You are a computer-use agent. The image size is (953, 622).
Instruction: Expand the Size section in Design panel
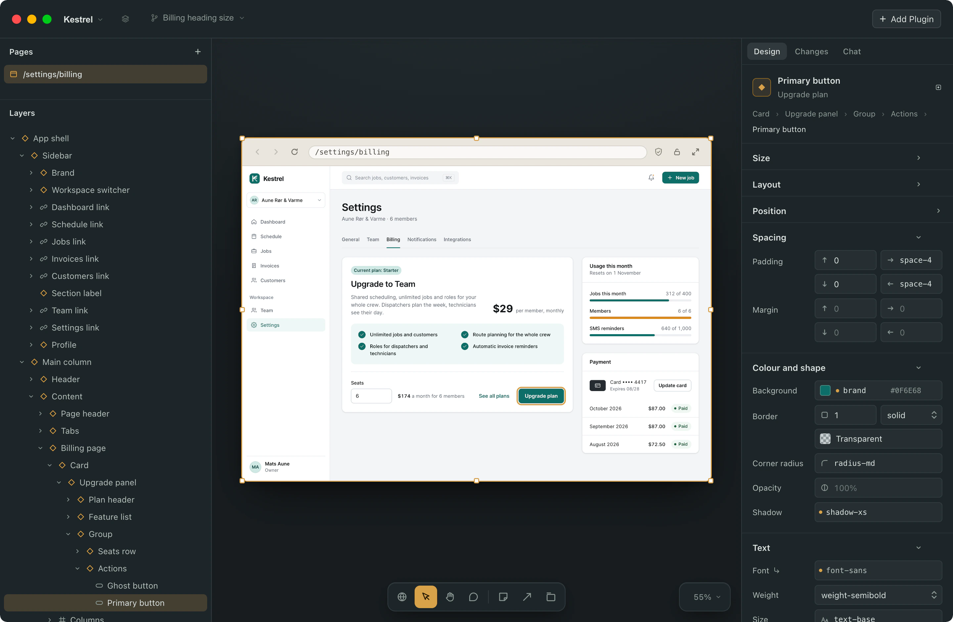[x=919, y=158]
